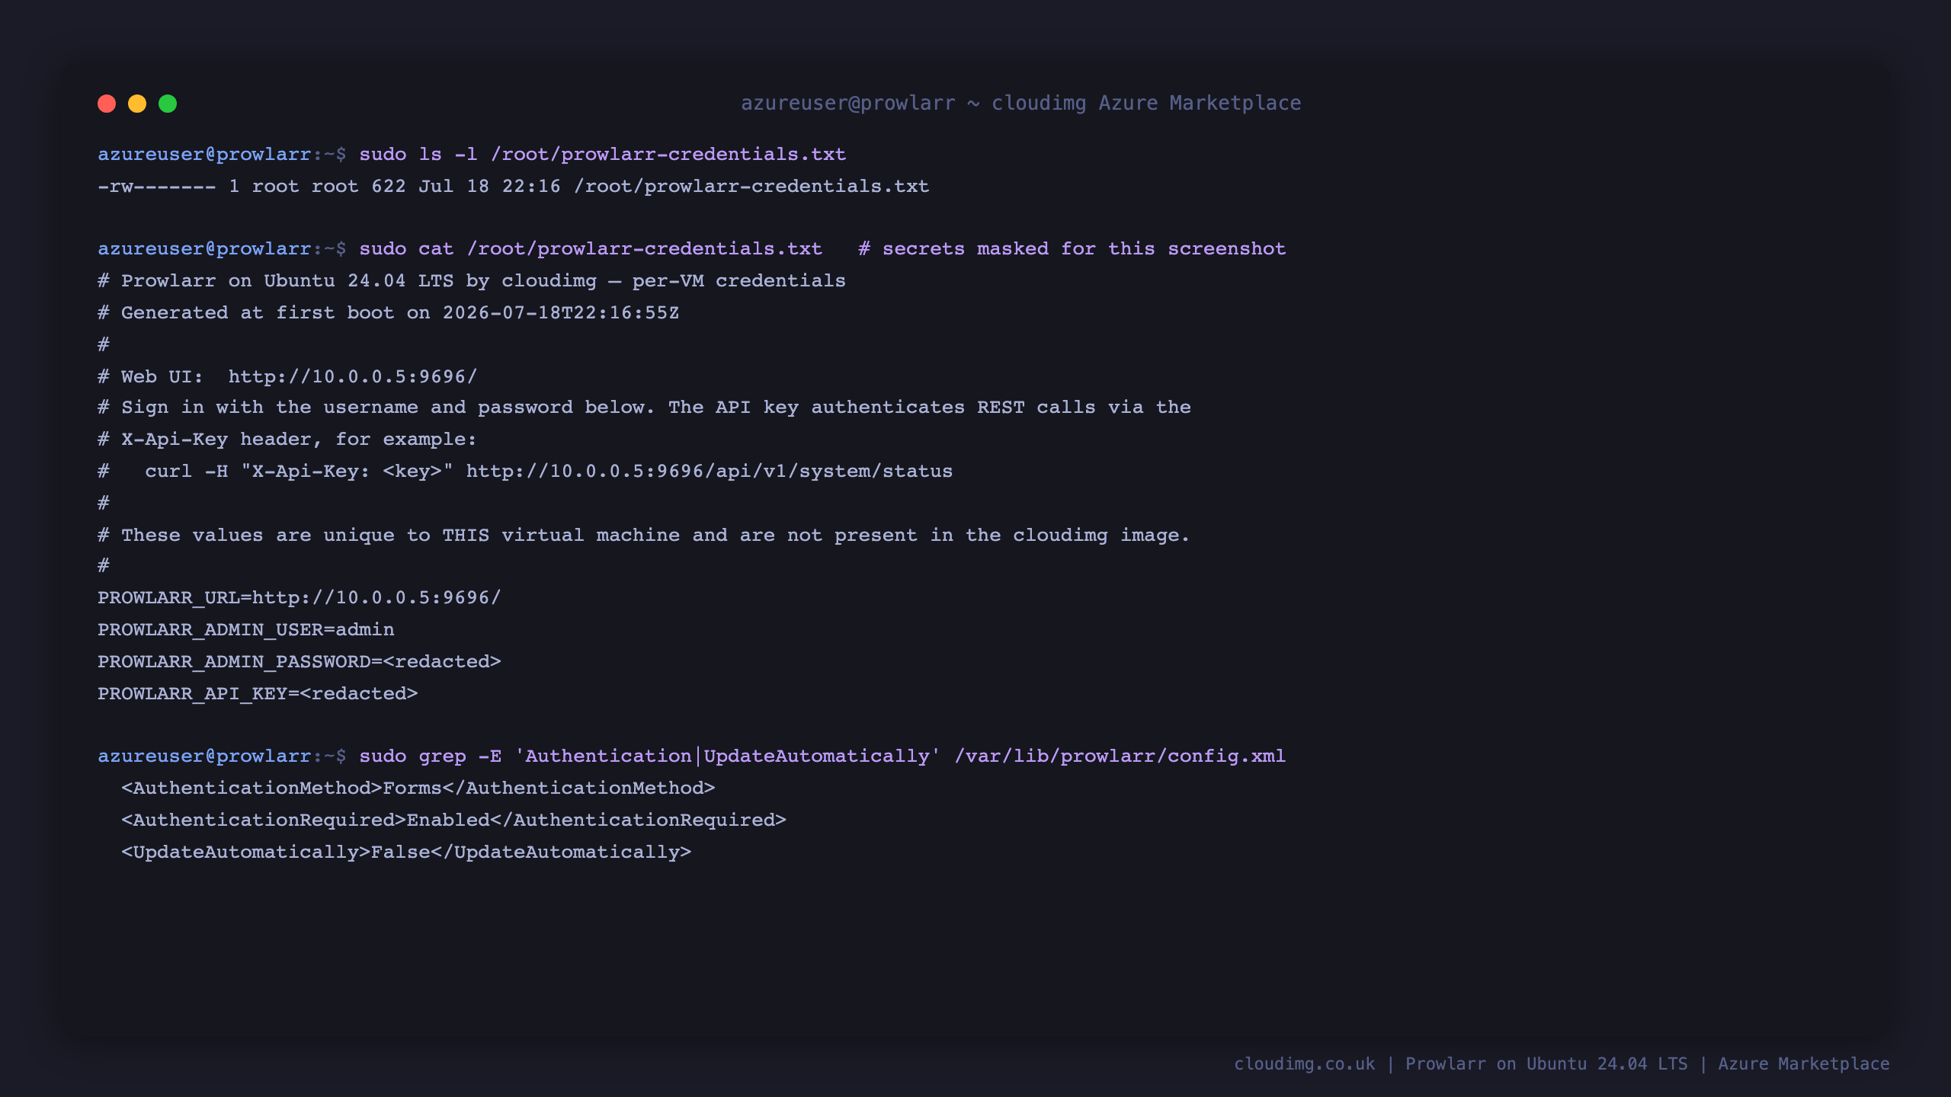
Task: Click the AuthenticationRequired Enabled XML line
Action: point(453,820)
